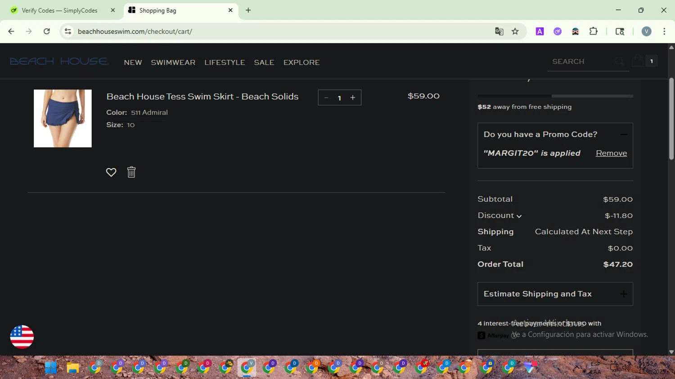This screenshot has height=379, width=675.
Task: Open the NEW menu
Action: pyautogui.click(x=133, y=62)
